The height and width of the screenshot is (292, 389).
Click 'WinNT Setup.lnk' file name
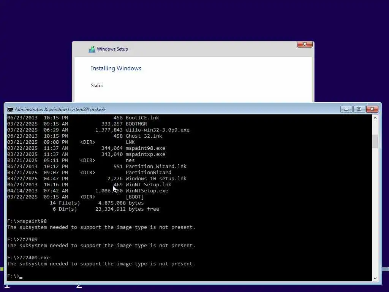point(149,184)
